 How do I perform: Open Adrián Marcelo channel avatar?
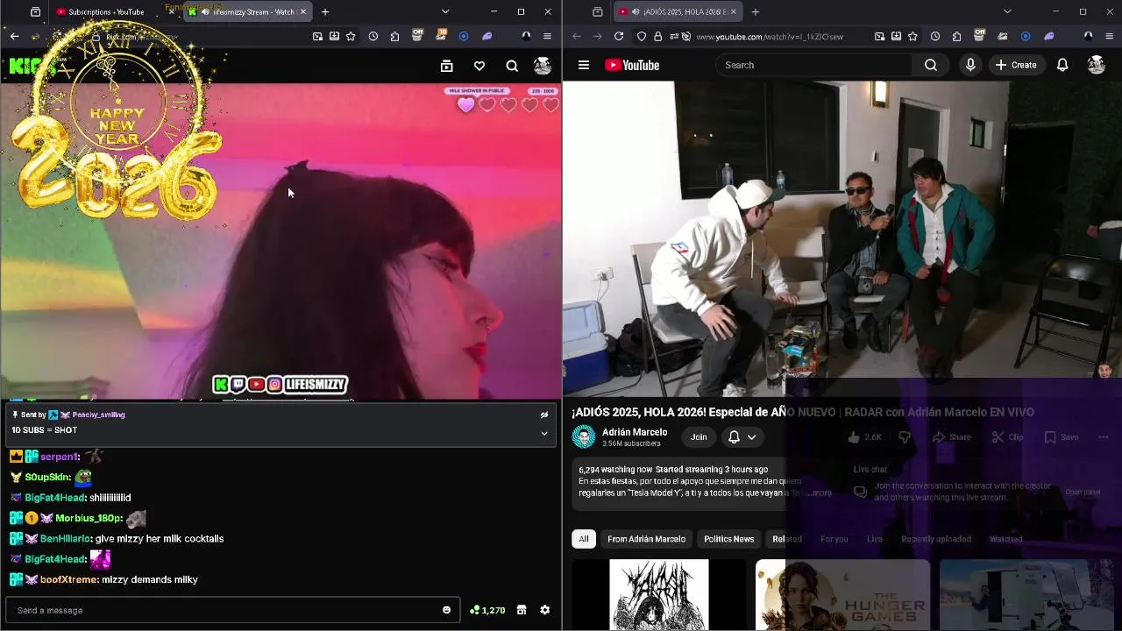tap(584, 436)
